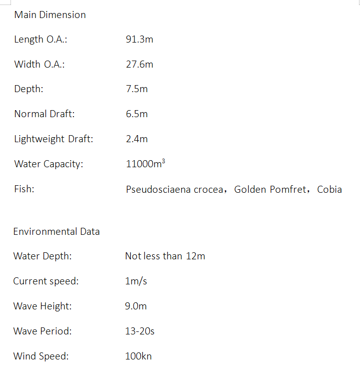Click the 'Not less than 12m' text
This screenshot has height=389, width=360.
[x=165, y=256]
